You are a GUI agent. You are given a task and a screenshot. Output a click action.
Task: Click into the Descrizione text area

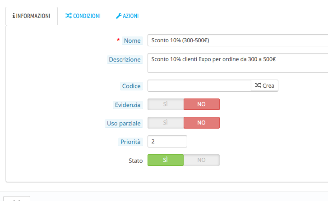point(238,63)
